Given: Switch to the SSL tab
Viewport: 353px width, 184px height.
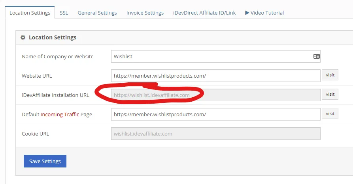Looking at the screenshot, I should pyautogui.click(x=64, y=13).
